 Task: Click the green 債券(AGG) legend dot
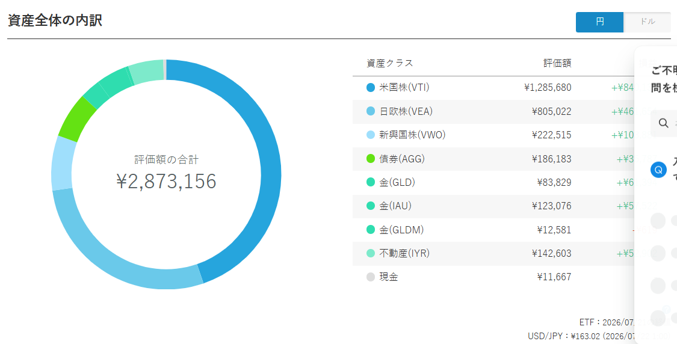coord(371,159)
